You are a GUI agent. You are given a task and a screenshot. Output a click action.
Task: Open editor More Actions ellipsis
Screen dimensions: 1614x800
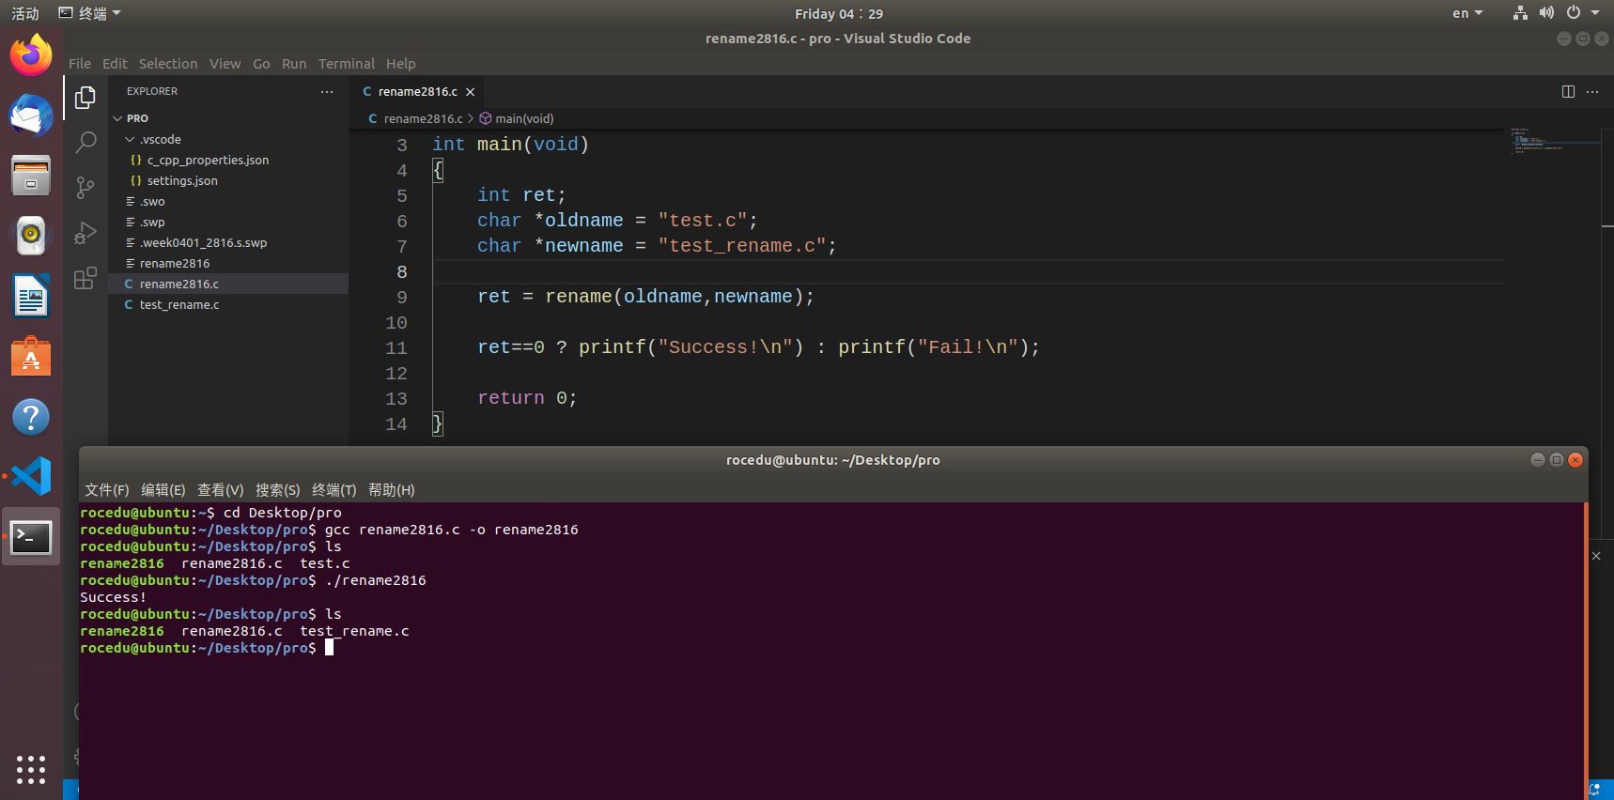point(1592,91)
